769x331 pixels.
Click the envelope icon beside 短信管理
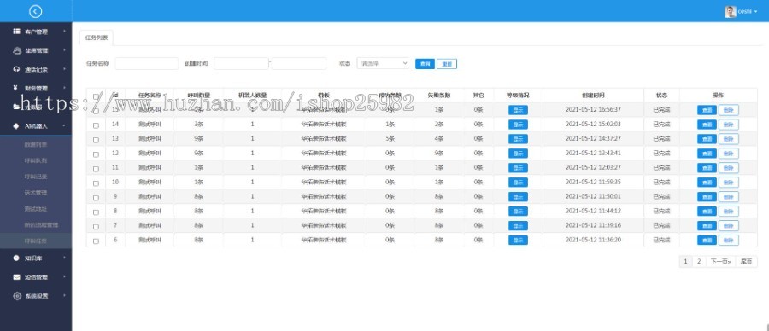point(17,276)
